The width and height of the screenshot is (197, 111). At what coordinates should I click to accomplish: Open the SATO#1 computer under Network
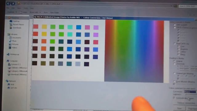pyautogui.click(x=9, y=88)
